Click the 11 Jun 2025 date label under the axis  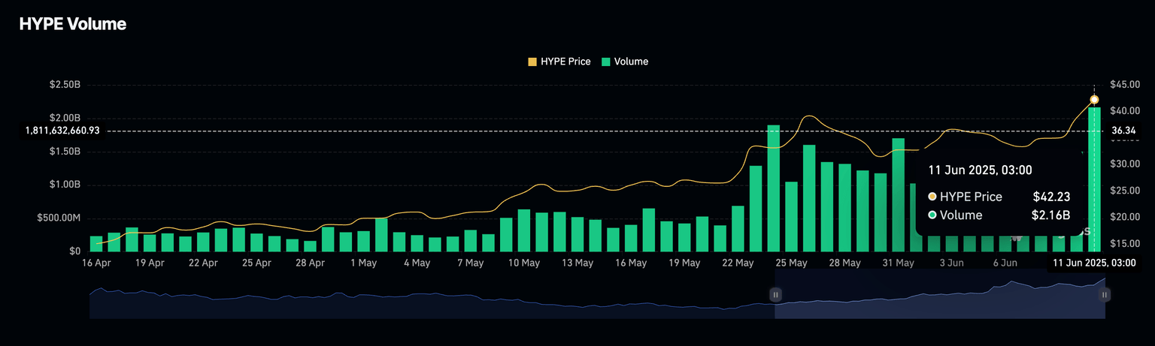tap(1093, 263)
